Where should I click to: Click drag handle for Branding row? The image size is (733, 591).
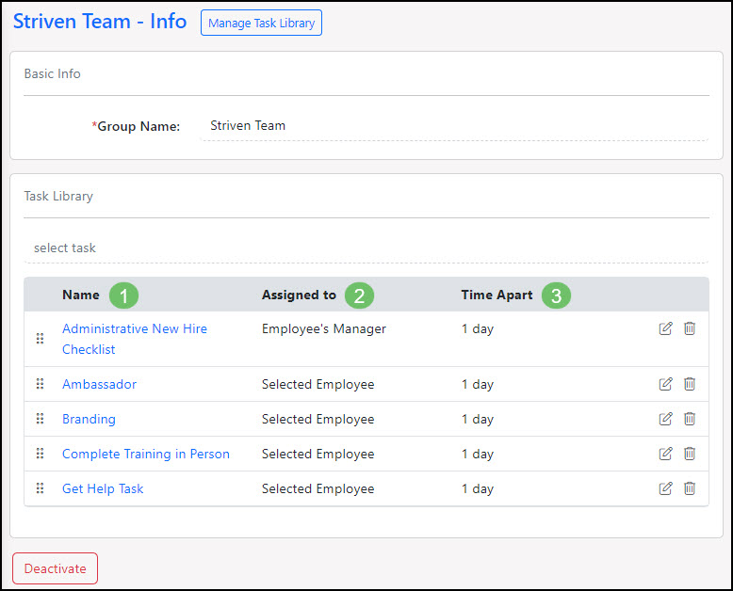(x=41, y=419)
